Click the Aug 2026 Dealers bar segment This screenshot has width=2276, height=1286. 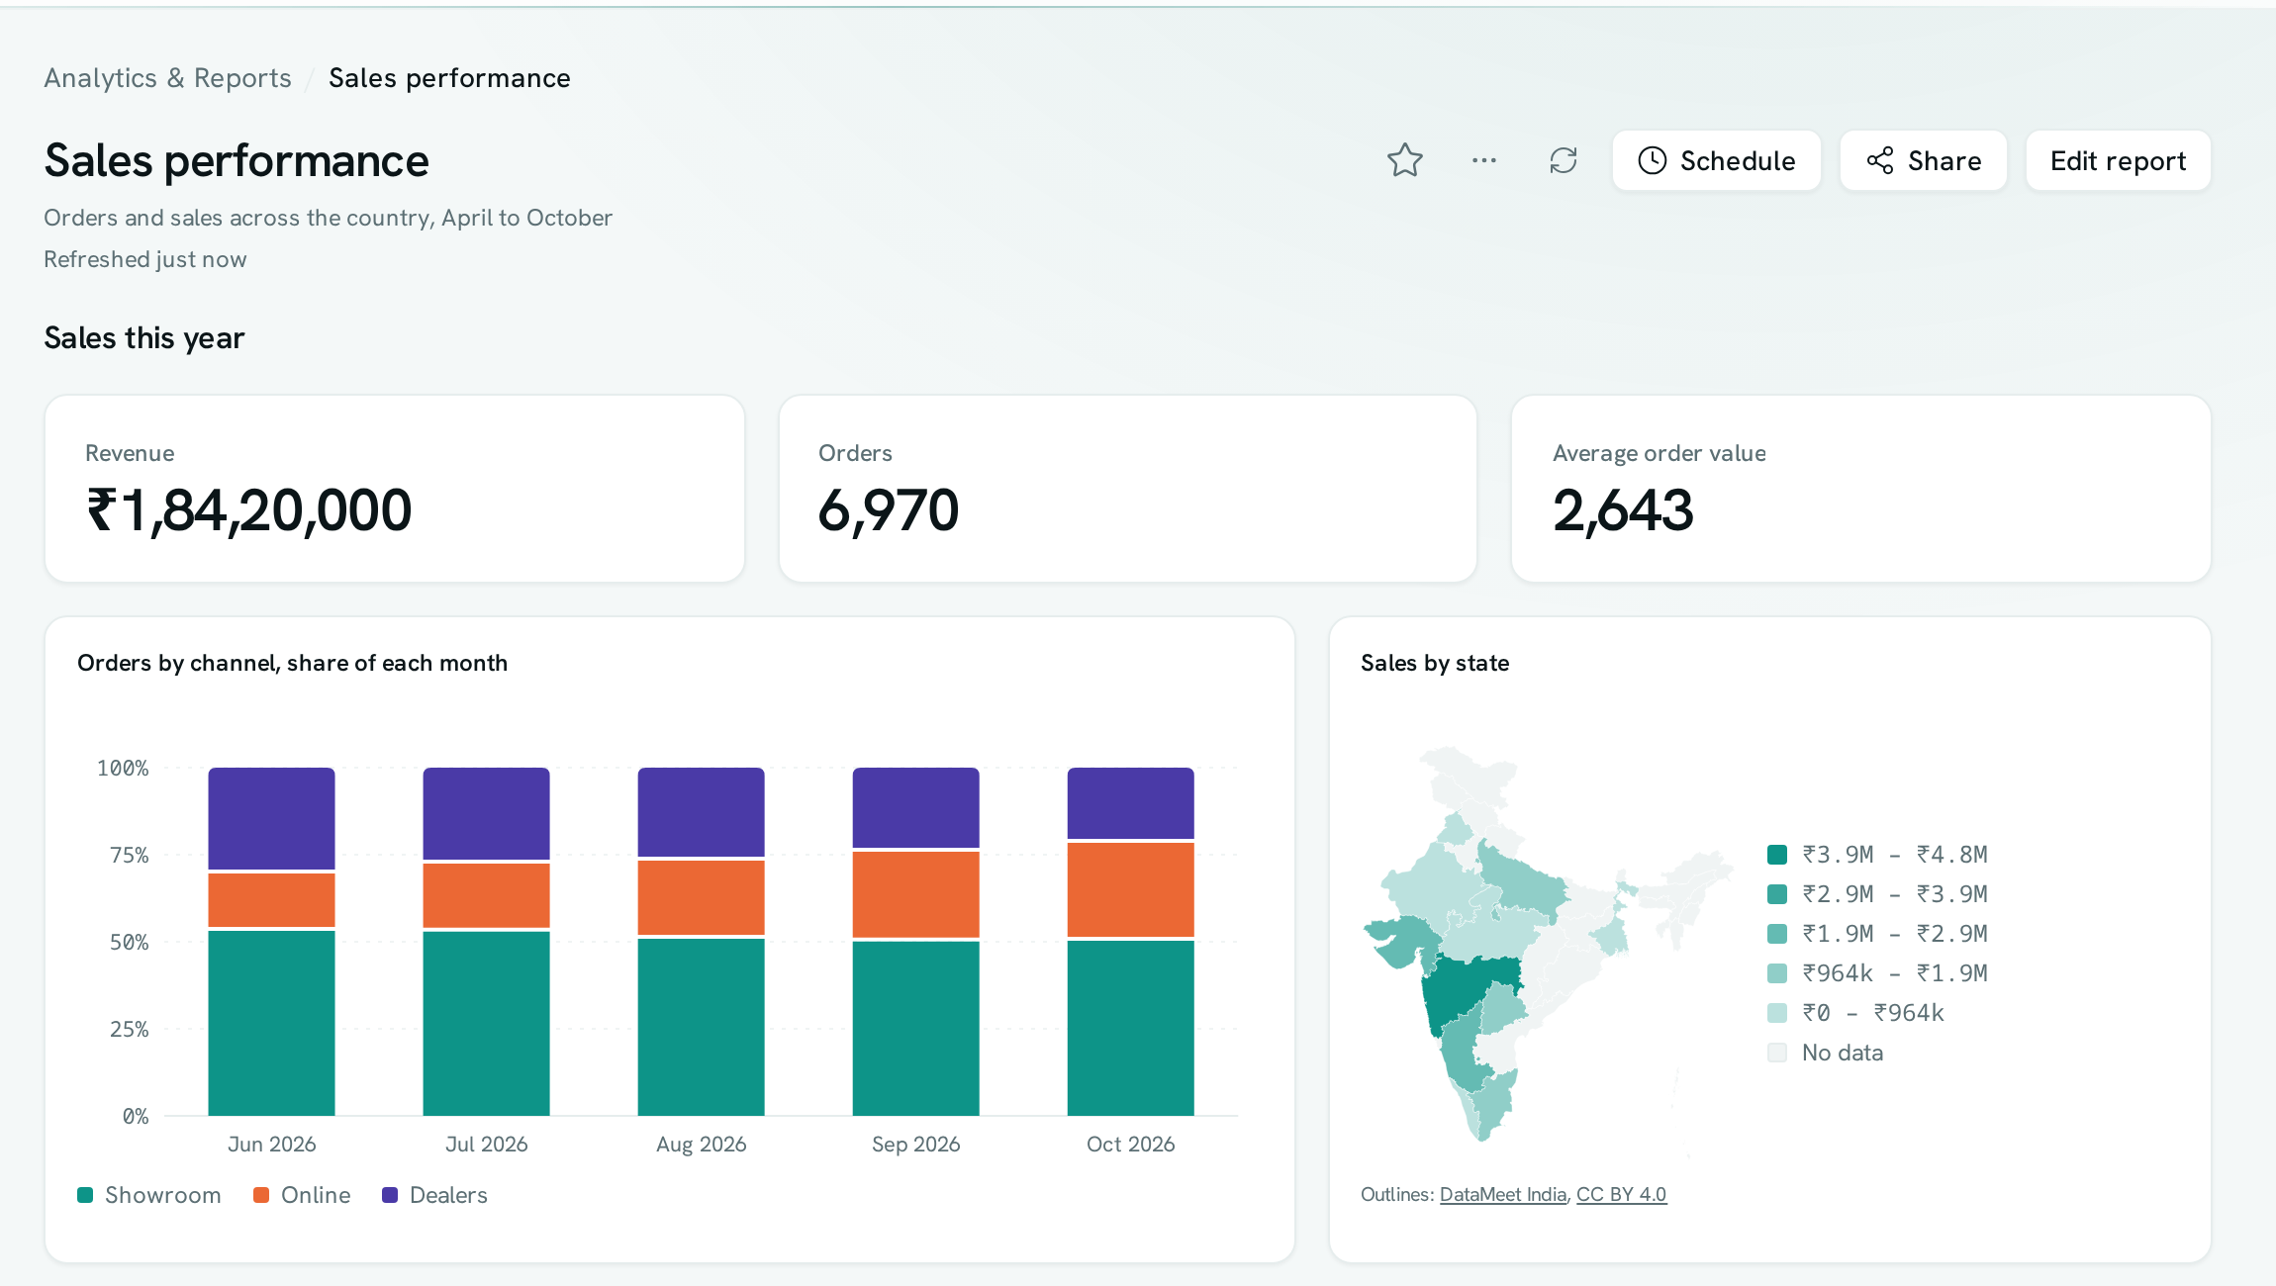[701, 812]
